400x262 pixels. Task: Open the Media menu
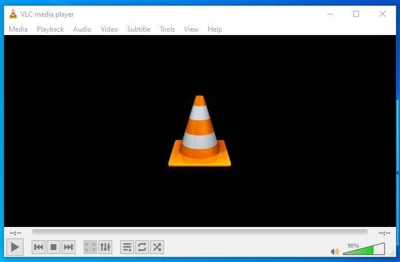click(x=18, y=29)
